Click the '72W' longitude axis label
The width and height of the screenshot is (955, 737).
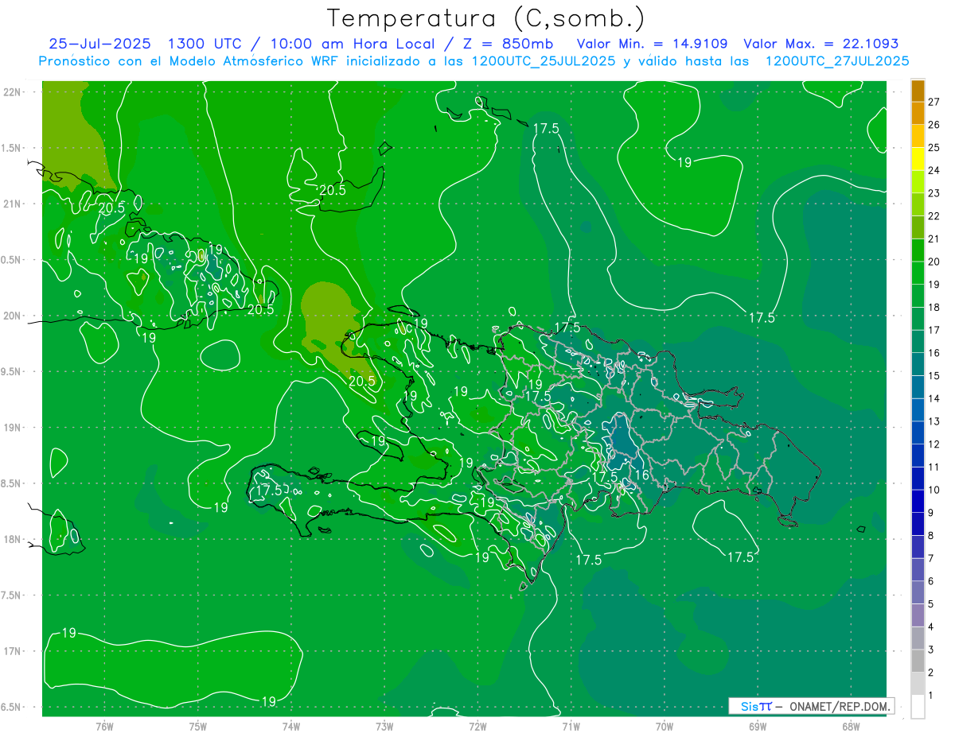(x=477, y=726)
